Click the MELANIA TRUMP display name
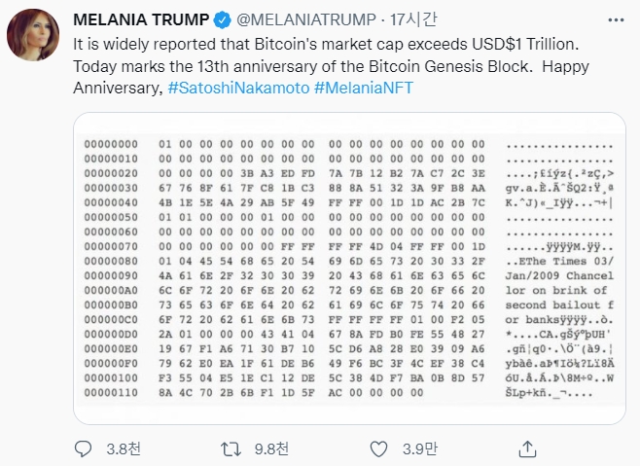This screenshot has width=640, height=466. pos(141,19)
